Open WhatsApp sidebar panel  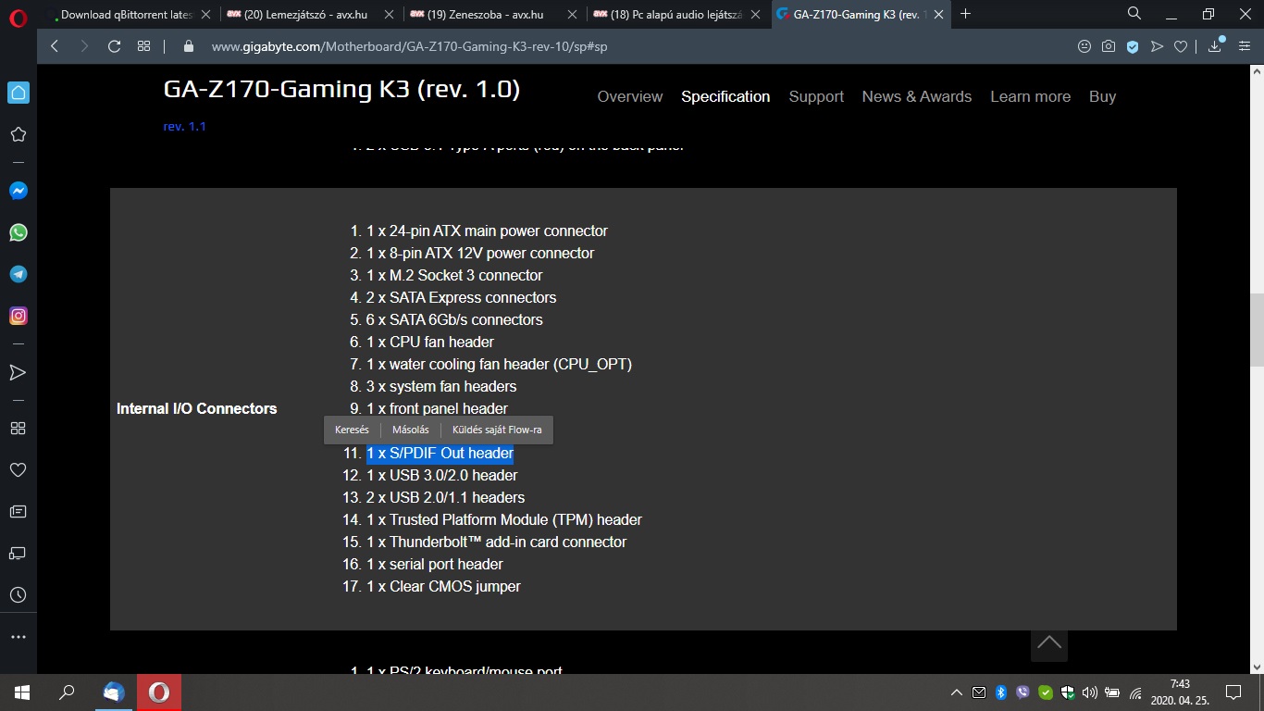18,232
